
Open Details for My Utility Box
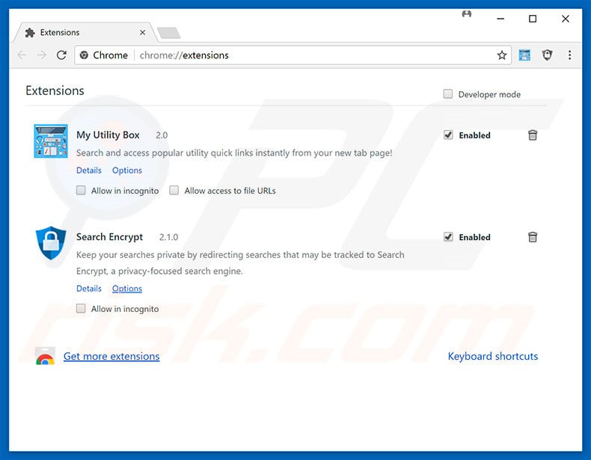tap(89, 171)
